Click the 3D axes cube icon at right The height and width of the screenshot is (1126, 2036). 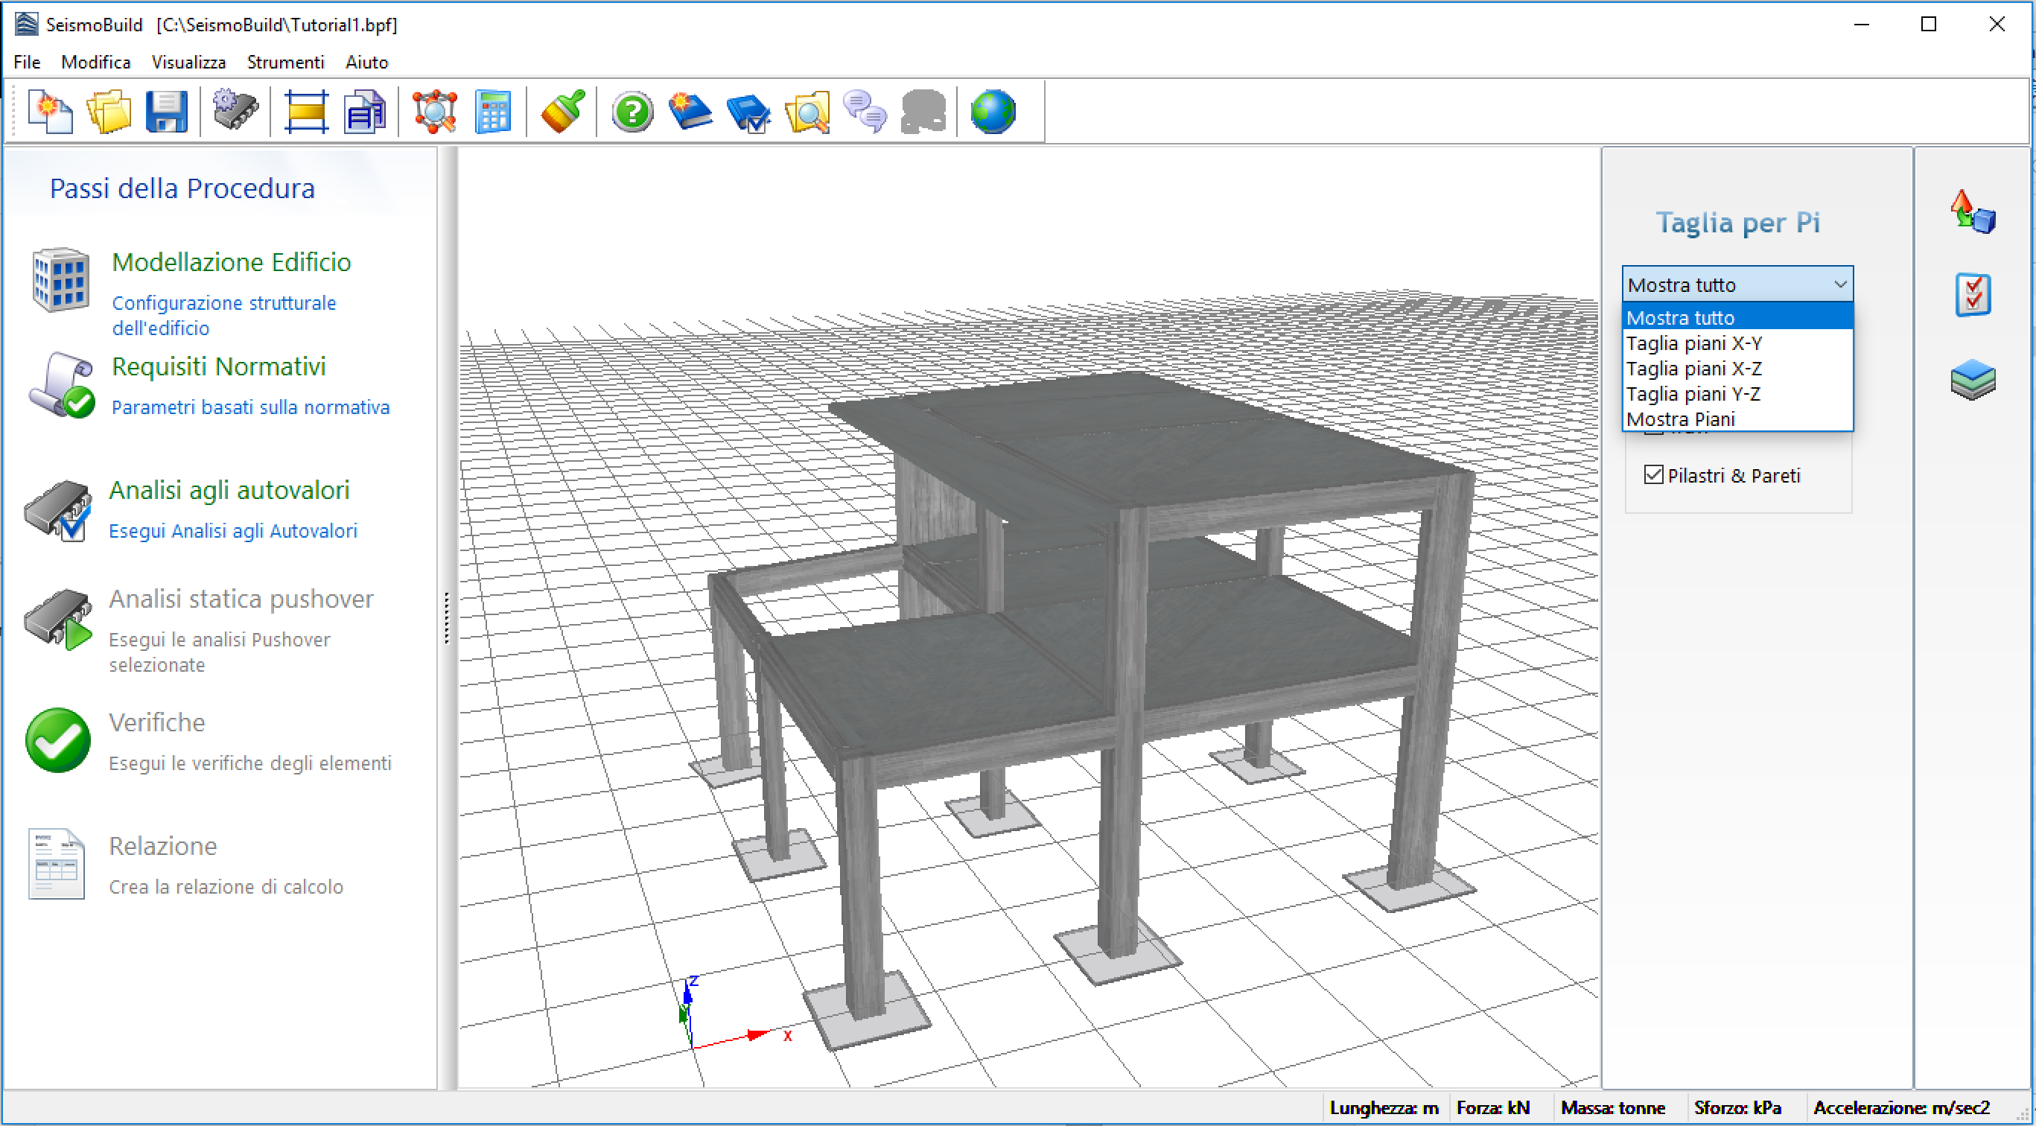[1973, 213]
